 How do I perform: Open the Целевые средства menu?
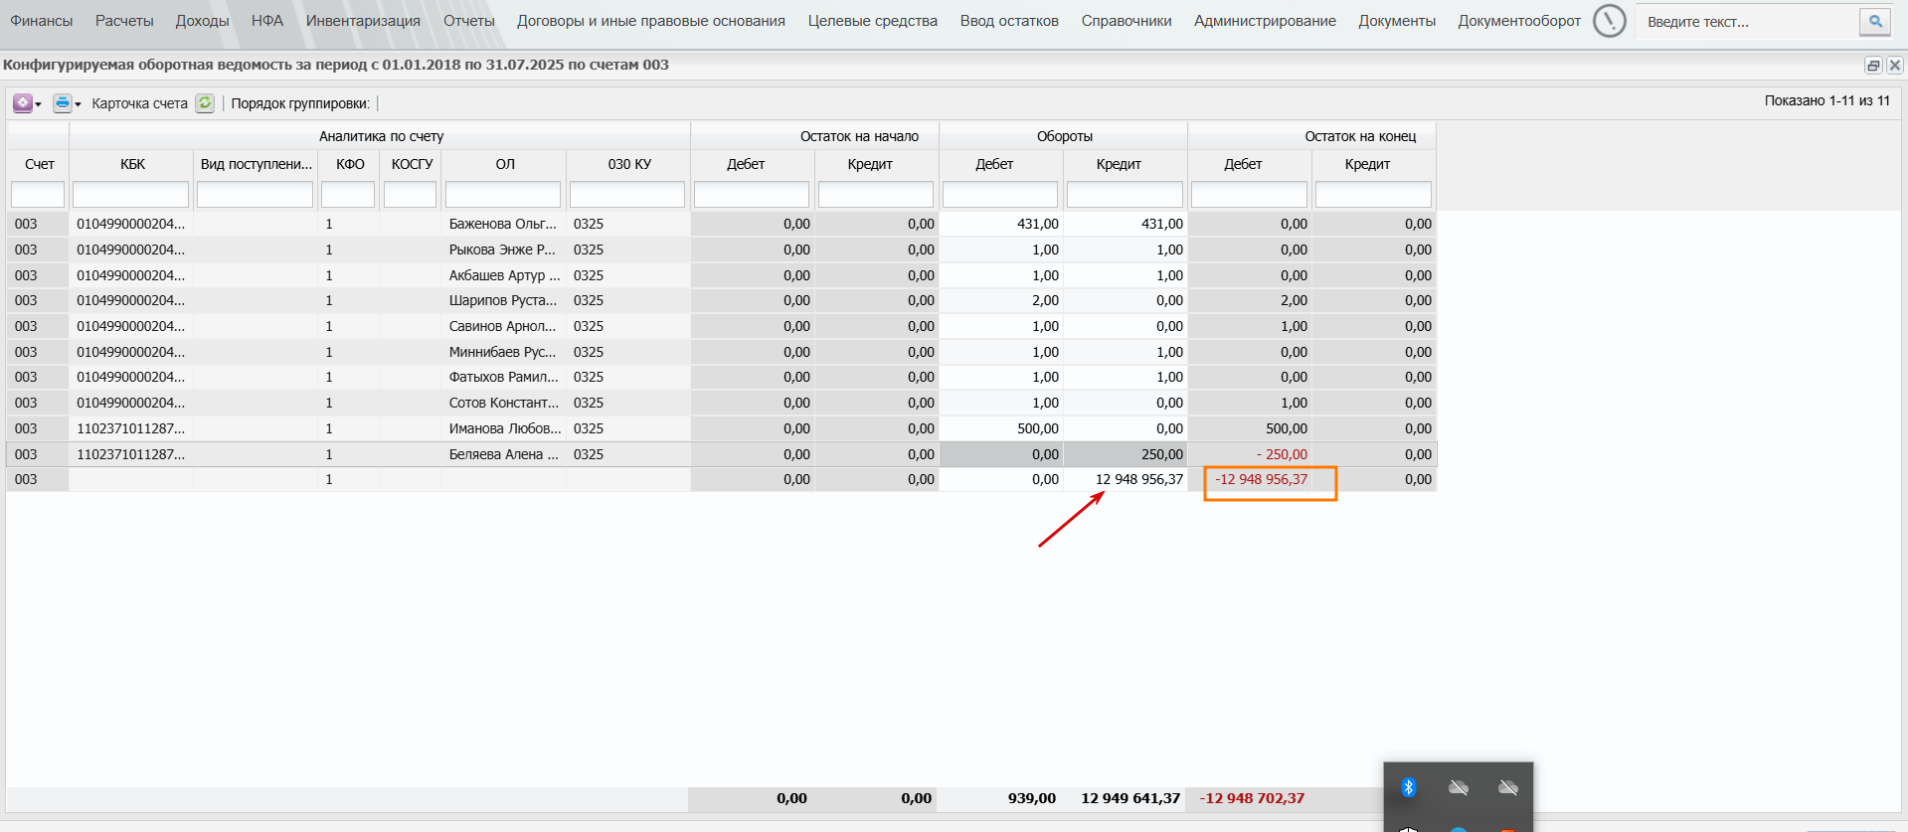pyautogui.click(x=872, y=21)
